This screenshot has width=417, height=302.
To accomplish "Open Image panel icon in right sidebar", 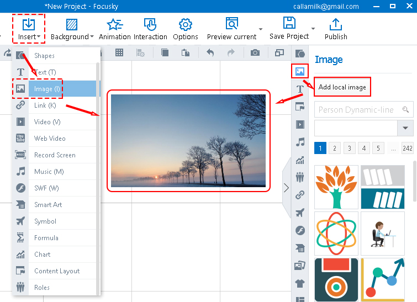I will (300, 71).
